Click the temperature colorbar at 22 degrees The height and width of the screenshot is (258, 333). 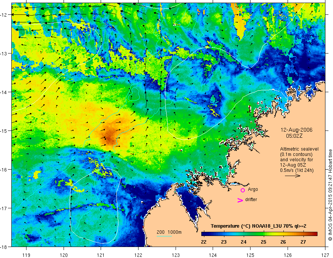(204, 234)
